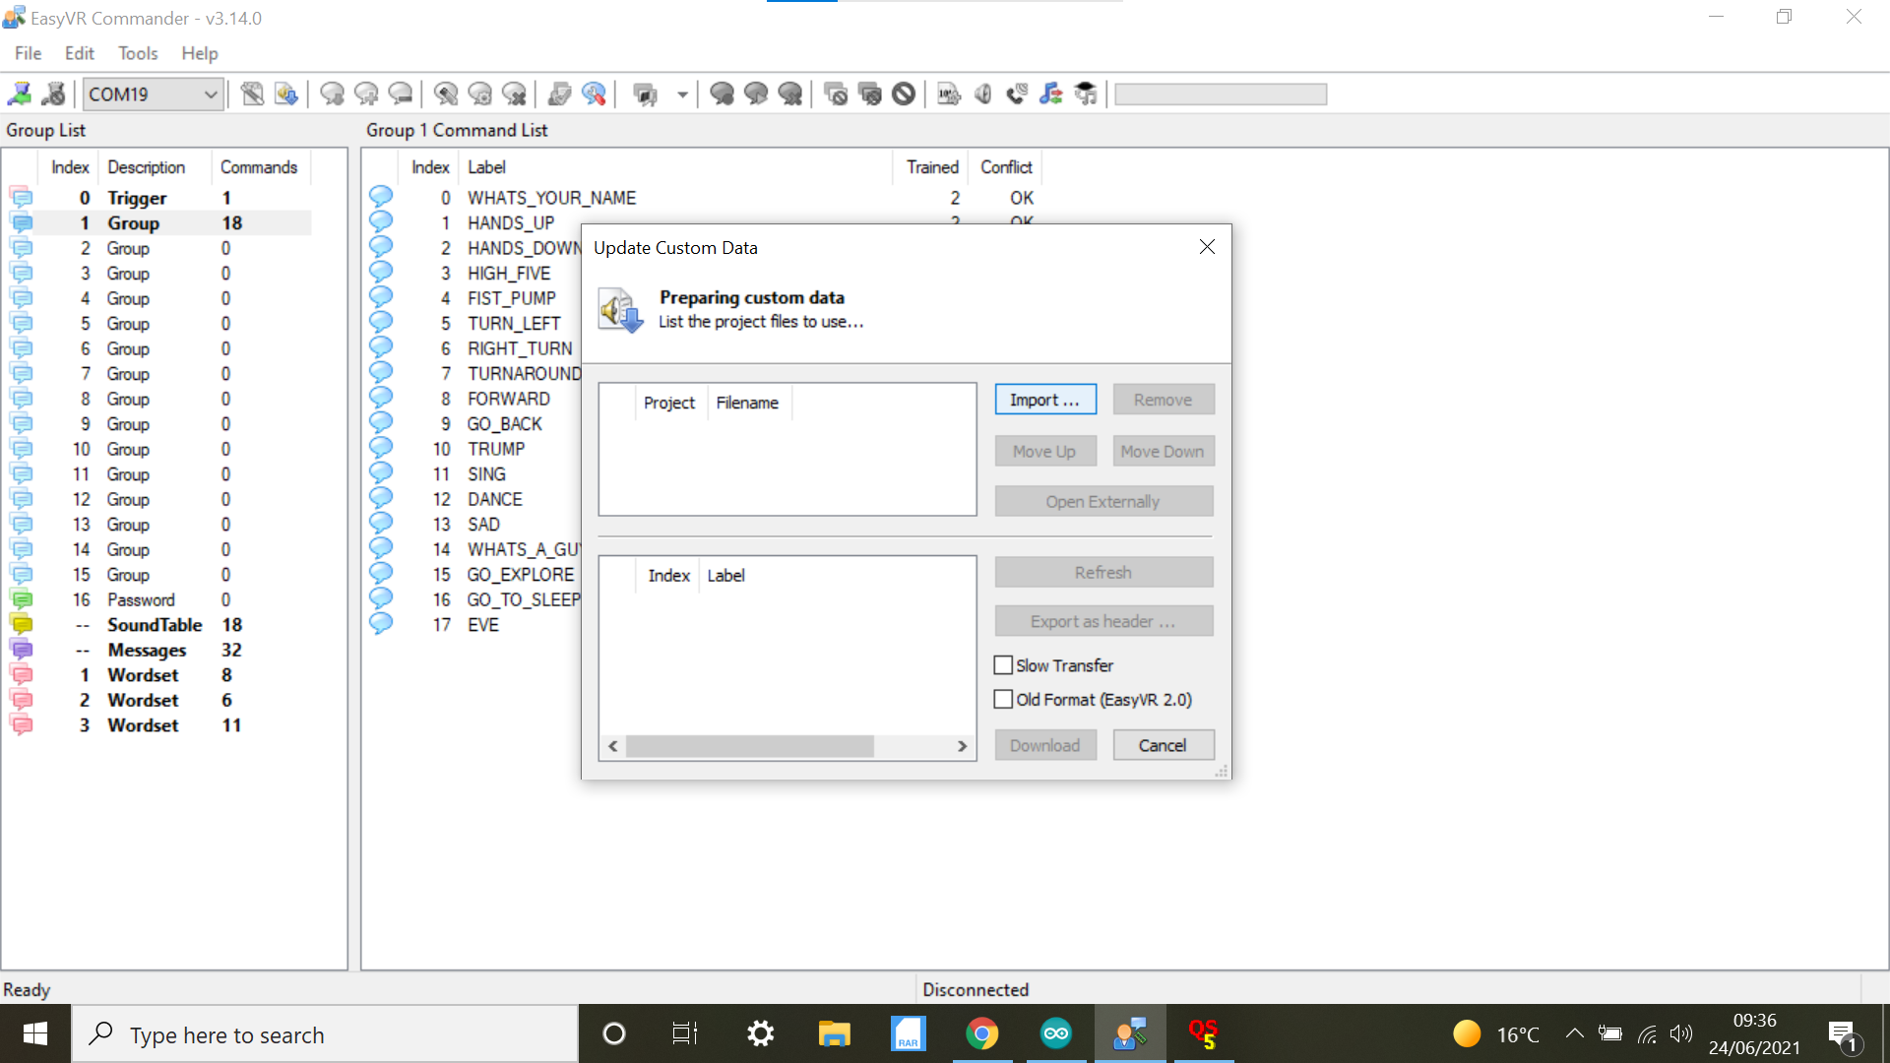The width and height of the screenshot is (1890, 1063).
Task: Click the Move Up button for project files
Action: click(1045, 451)
